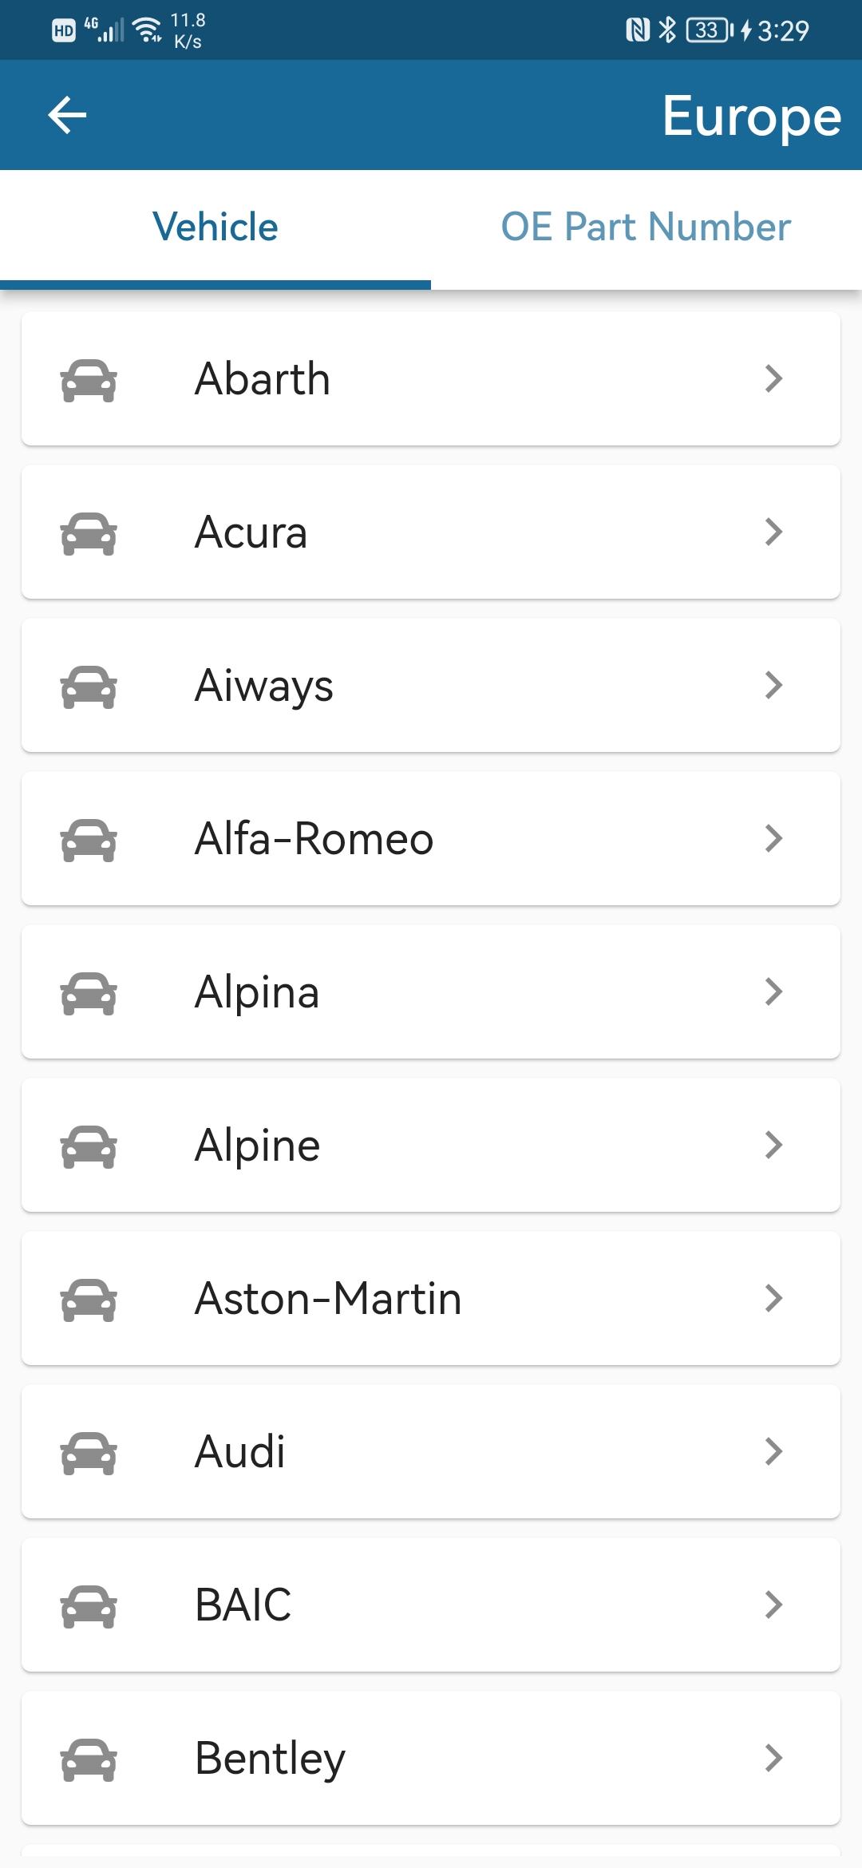Select the Audi brand label

click(x=240, y=1451)
